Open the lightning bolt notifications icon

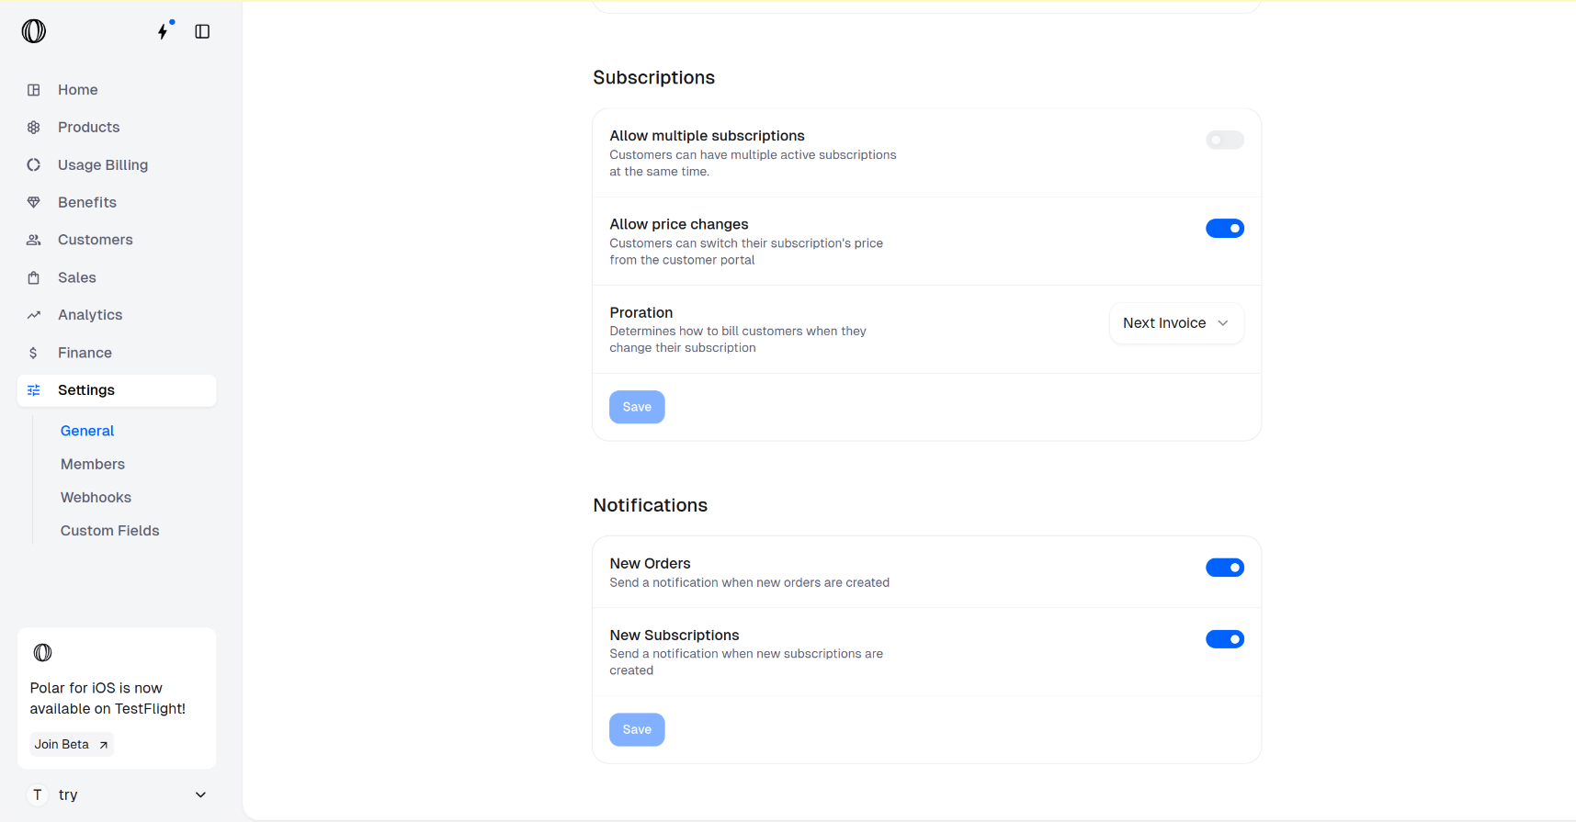pyautogui.click(x=164, y=31)
